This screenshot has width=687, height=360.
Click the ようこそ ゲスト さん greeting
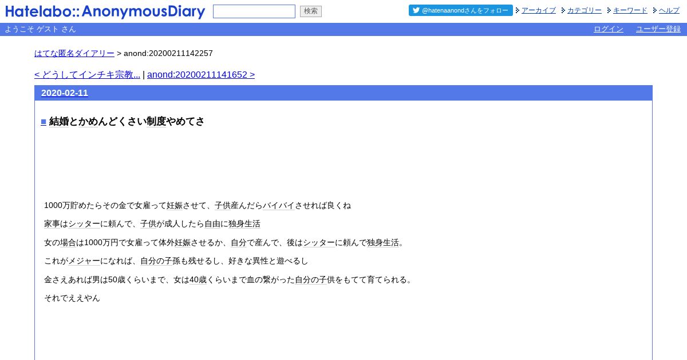coord(40,29)
